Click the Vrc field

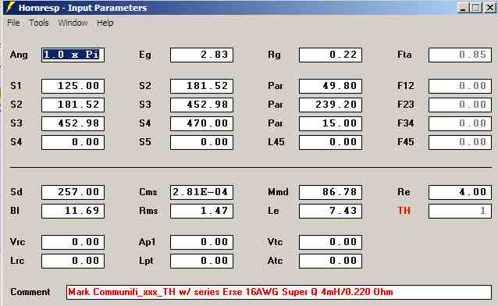coord(73,242)
